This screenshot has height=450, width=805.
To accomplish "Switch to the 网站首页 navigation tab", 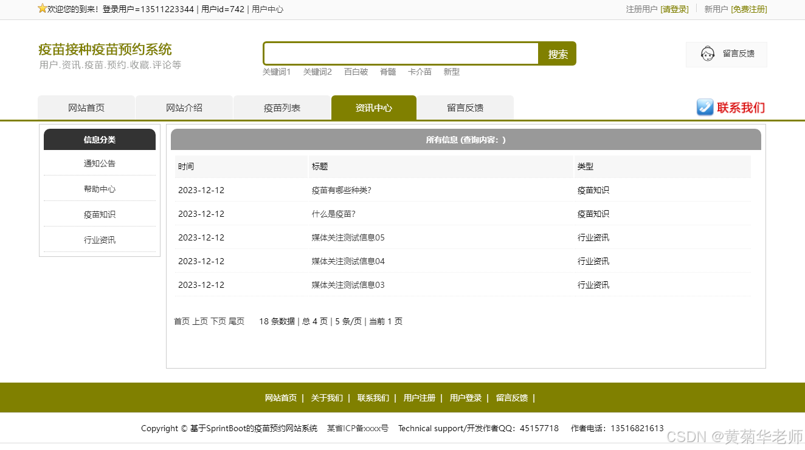I will click(x=86, y=107).
